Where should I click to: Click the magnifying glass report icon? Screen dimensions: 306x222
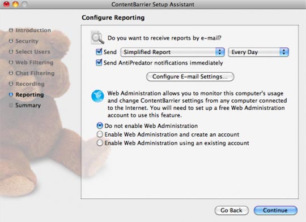point(97,37)
